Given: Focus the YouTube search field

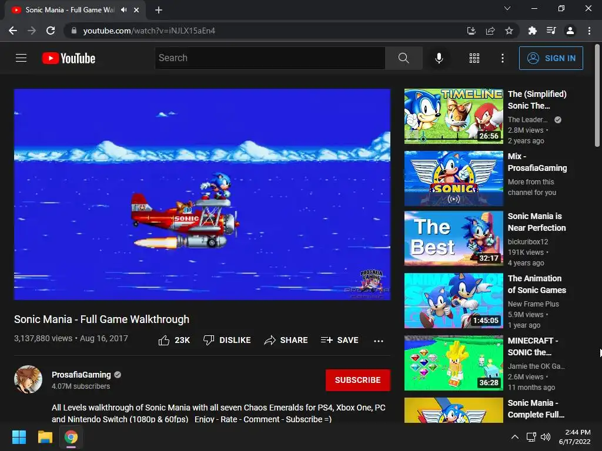Looking at the screenshot, I should [270, 58].
